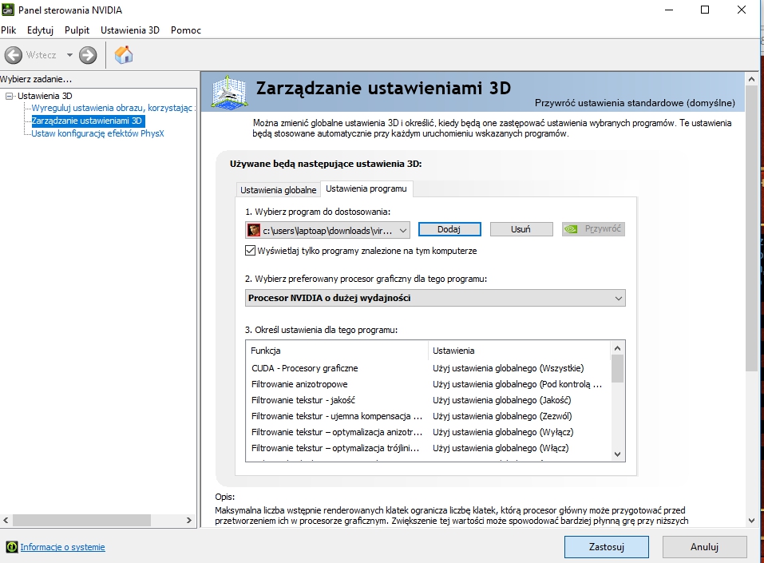The width and height of the screenshot is (764, 563).
Task: Toggle Wyświetlaj tylko programy znalezione checkbox
Action: click(250, 251)
